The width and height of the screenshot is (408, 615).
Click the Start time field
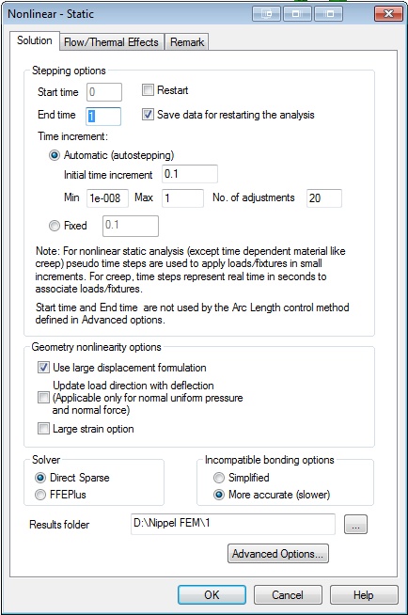pyautogui.click(x=103, y=92)
